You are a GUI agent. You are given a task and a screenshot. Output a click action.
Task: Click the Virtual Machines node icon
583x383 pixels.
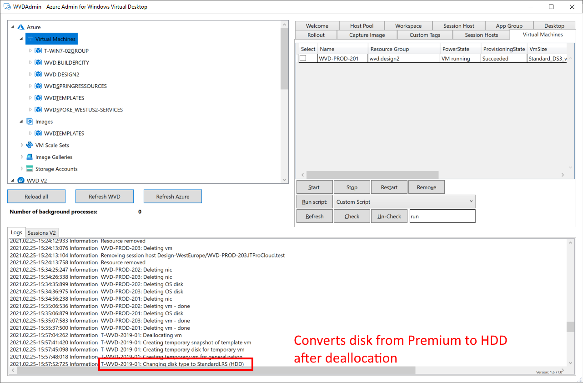click(x=30, y=39)
